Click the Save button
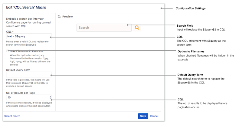242x127 pixels. point(143,116)
